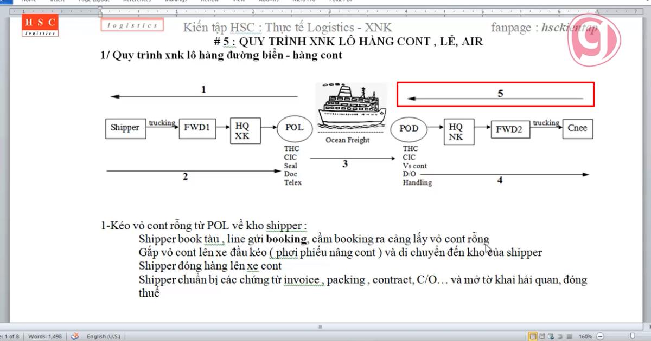Click the arrow number 2 label
The image size is (651, 341).
185,176
